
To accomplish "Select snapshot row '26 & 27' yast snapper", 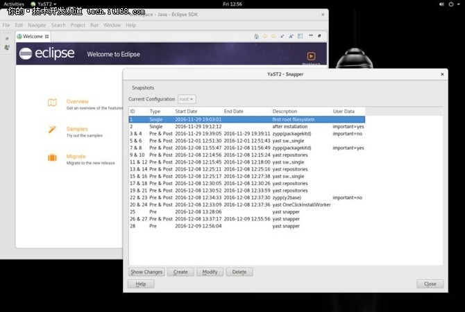I will coord(247,219).
